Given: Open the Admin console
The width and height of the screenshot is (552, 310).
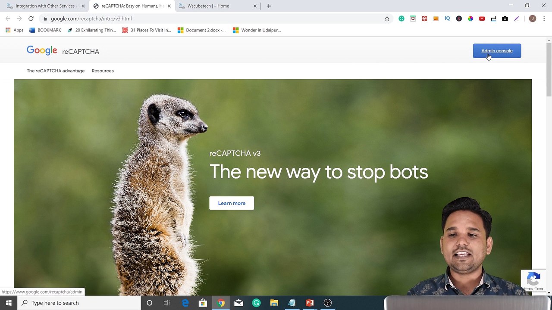Looking at the screenshot, I should (497, 51).
